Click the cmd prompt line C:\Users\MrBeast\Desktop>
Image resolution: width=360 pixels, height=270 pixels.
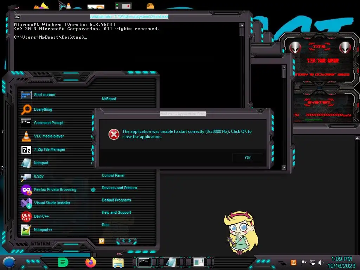pyautogui.click(x=49, y=37)
